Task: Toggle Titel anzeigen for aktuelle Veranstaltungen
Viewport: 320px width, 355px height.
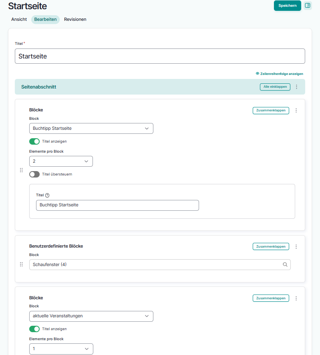Action: tap(34, 329)
